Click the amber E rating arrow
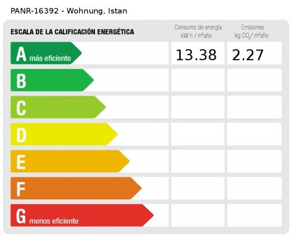Image resolution: width=292 pixels, height=237 pixels. click(x=70, y=161)
